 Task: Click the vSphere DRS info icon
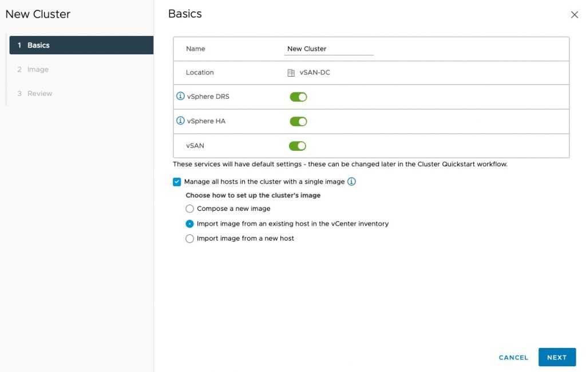pos(181,97)
